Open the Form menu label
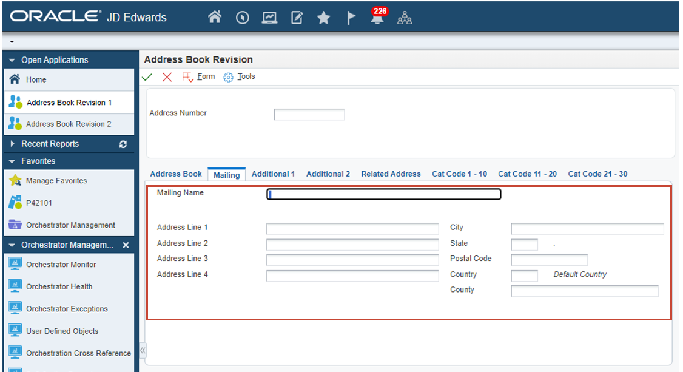 206,76
